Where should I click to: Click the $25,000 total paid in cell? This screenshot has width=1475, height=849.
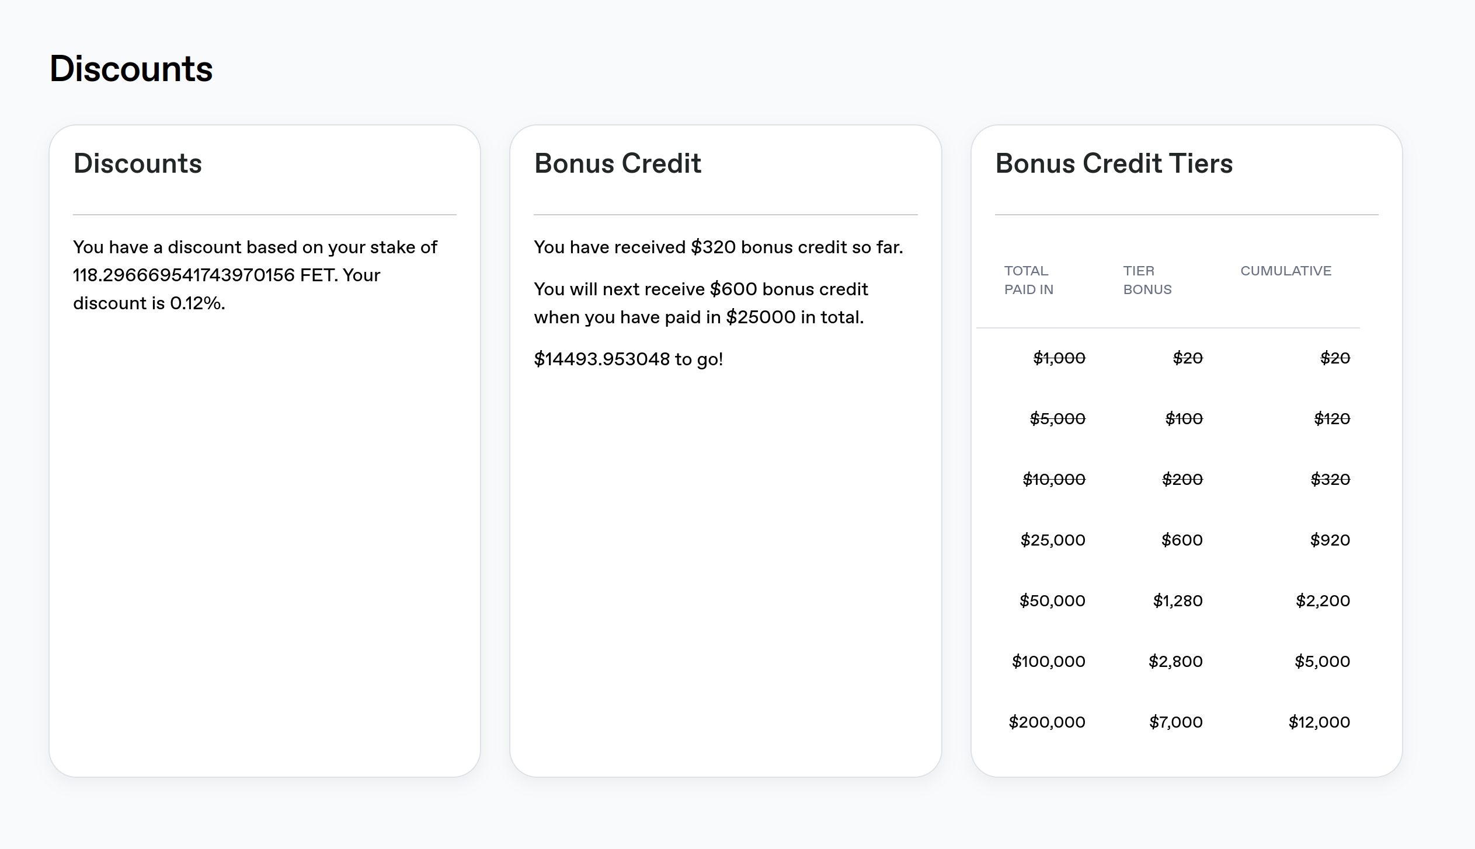(1052, 540)
